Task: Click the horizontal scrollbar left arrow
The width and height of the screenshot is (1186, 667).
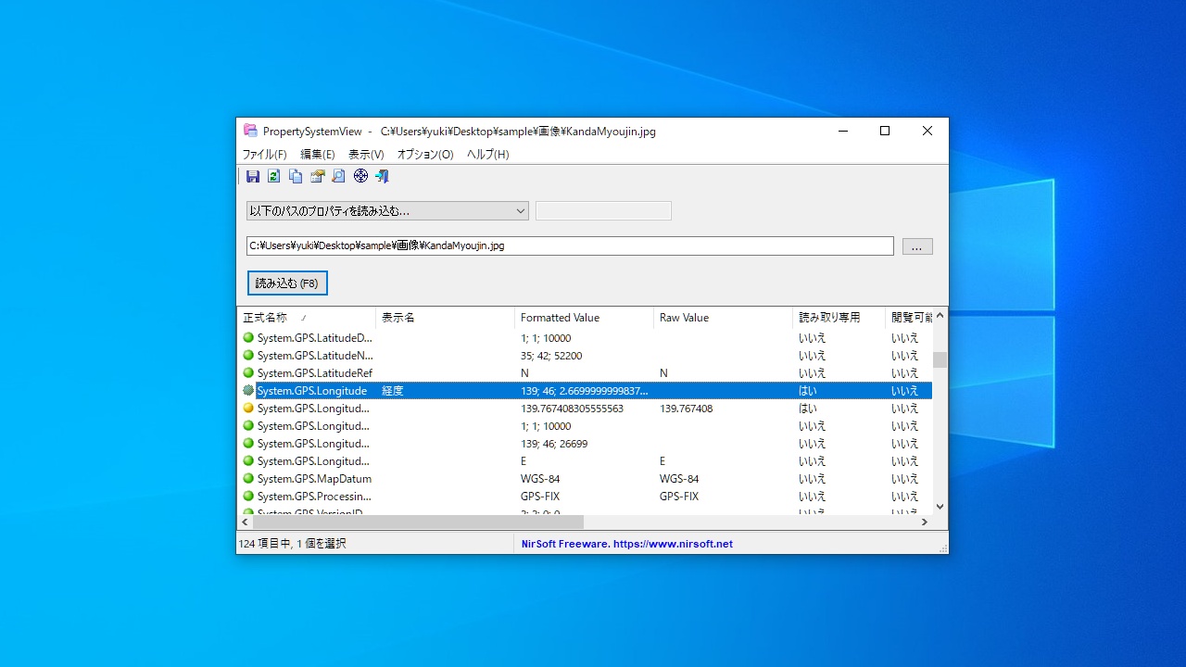Action: click(x=245, y=522)
